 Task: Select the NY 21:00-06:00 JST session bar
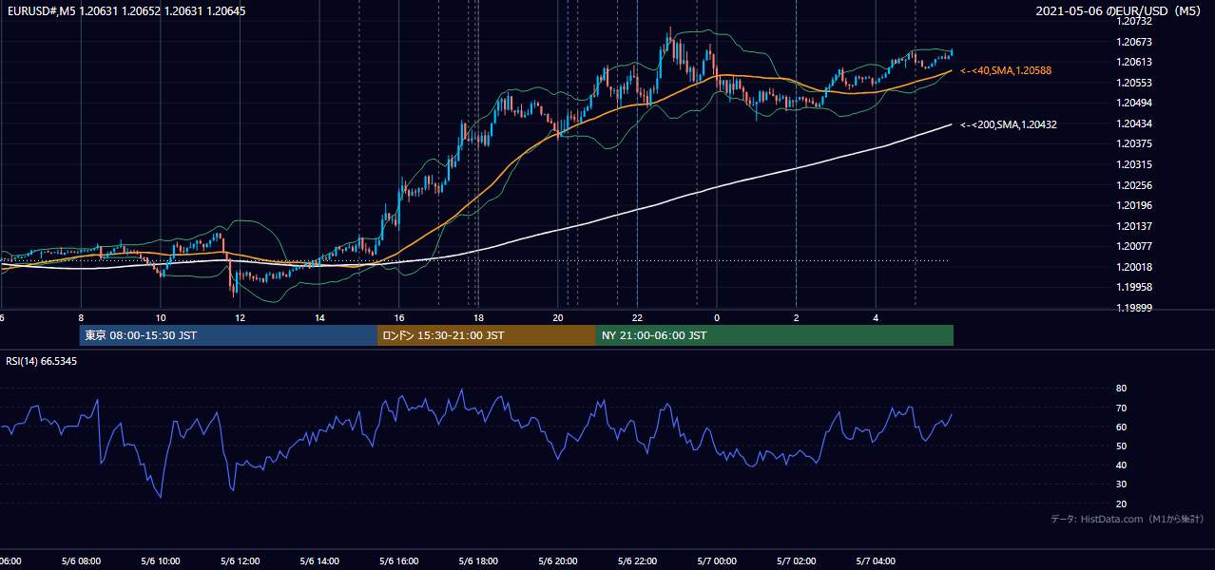coord(775,335)
